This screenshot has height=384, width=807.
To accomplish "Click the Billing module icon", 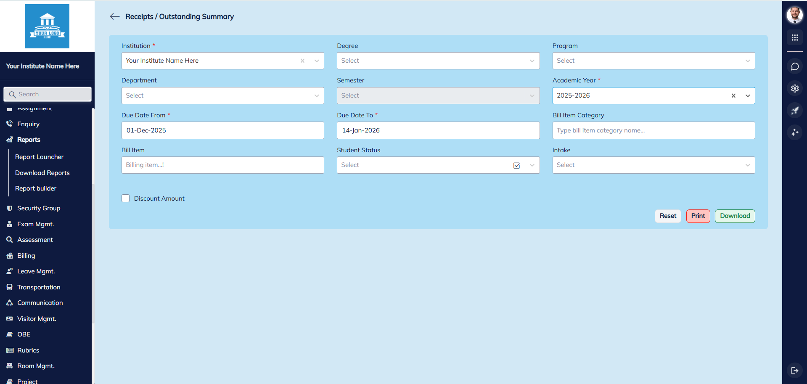I will tap(10, 255).
